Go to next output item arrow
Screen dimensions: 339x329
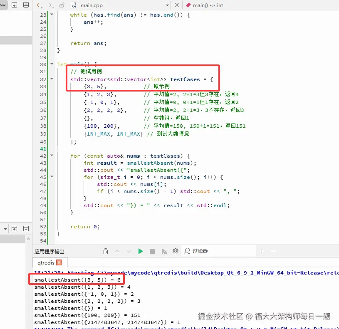click(x=129, y=251)
